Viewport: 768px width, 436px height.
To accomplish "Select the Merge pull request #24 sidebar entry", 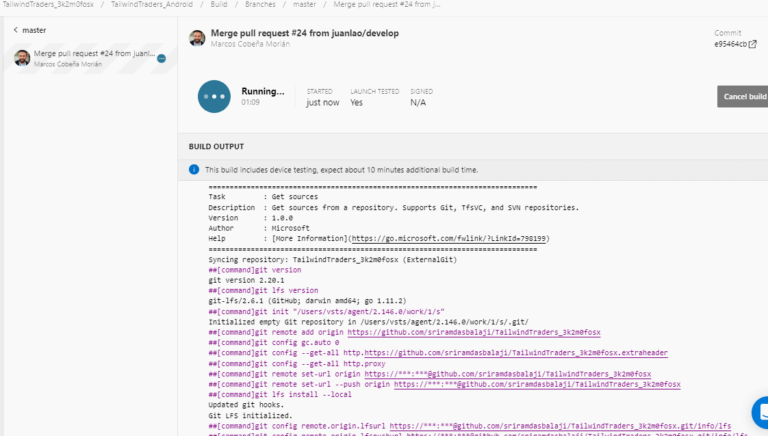I will click(x=90, y=58).
